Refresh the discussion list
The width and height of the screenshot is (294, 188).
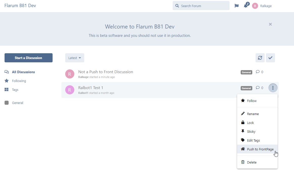(x=260, y=58)
